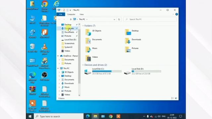Click the taskbar Type here to search box
This screenshot has width=212, height=119.
(59, 116)
